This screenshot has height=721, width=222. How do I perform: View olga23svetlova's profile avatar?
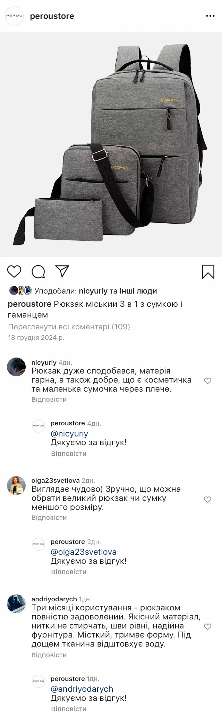[16, 485]
